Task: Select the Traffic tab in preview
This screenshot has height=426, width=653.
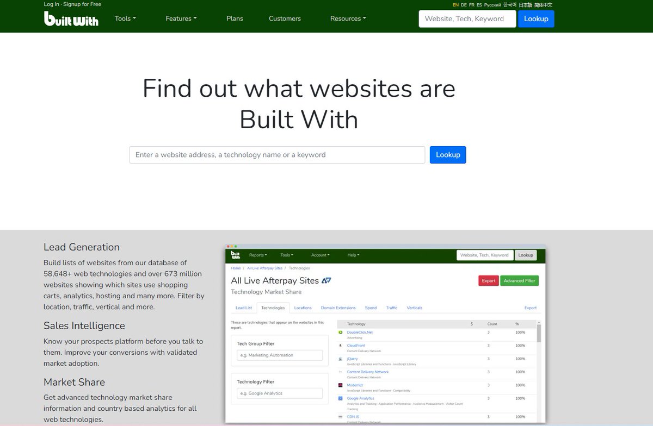Action: 392,308
